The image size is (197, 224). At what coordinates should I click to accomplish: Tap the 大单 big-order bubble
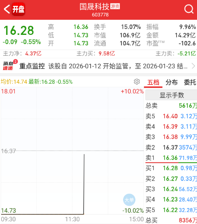coord(129,200)
